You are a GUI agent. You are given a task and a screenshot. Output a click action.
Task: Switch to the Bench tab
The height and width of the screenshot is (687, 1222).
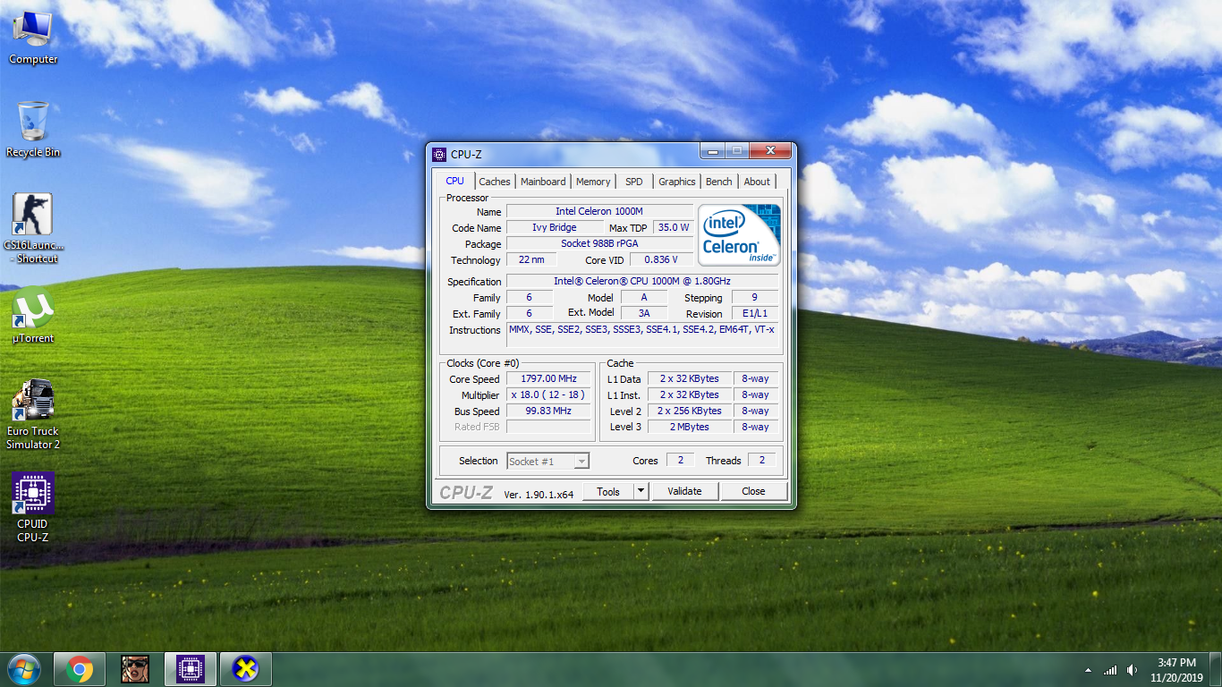click(x=719, y=182)
